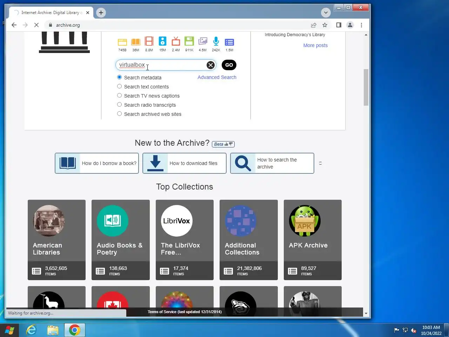Viewport: 449px width, 337px height.
Task: Click the page vertical scrollbar thumb
Action: tap(366, 87)
